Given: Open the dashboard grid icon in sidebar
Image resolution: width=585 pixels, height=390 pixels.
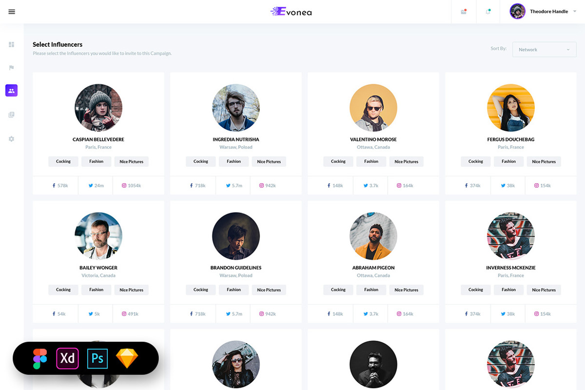Looking at the screenshot, I should [11, 44].
